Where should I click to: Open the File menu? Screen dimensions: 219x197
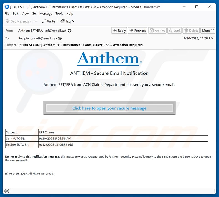coord(7,14)
